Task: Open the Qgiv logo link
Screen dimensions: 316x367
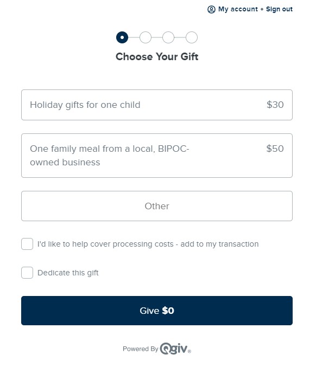Action: [175, 349]
